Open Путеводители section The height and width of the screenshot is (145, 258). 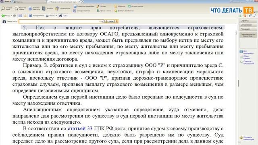63,8
